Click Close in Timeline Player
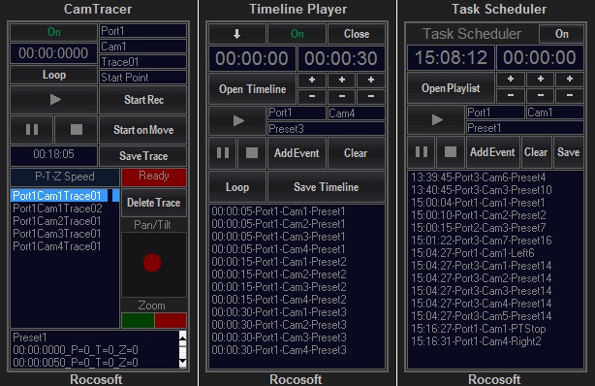 [x=357, y=34]
